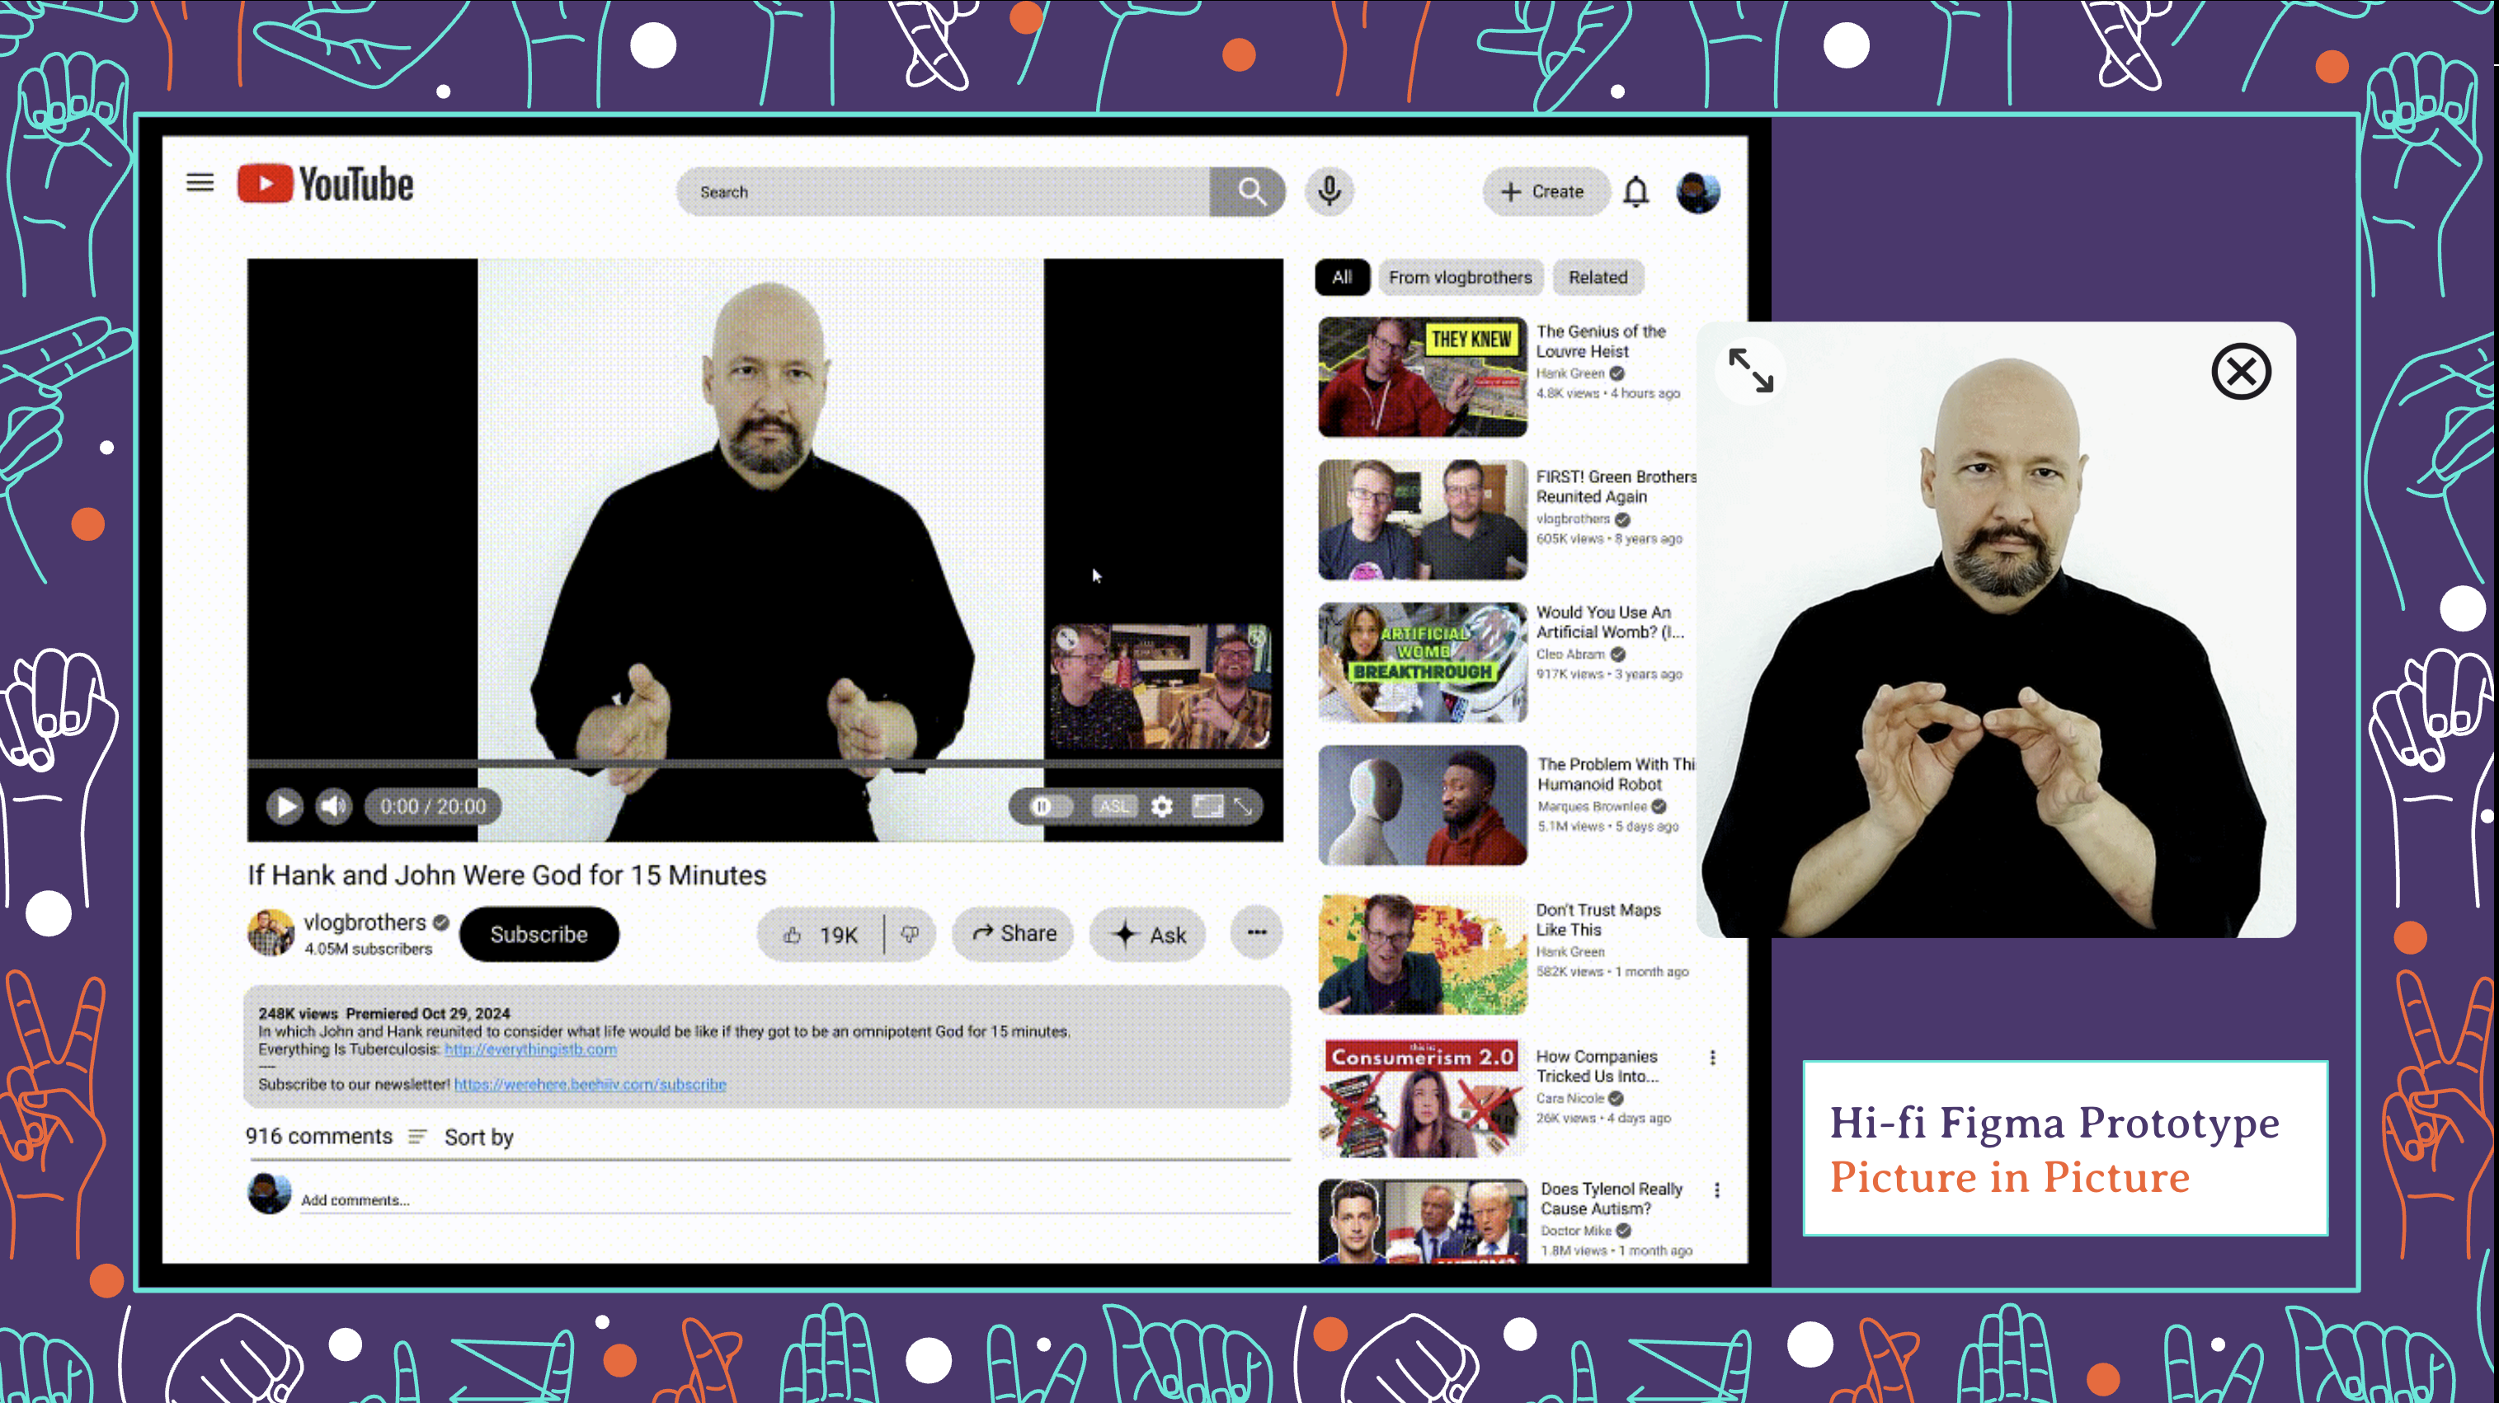Screen dimensions: 2499x1403
Task: Subscribe to vlogbrothers
Action: point(539,935)
